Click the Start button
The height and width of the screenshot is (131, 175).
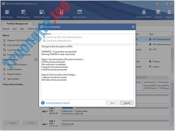pos(113,103)
